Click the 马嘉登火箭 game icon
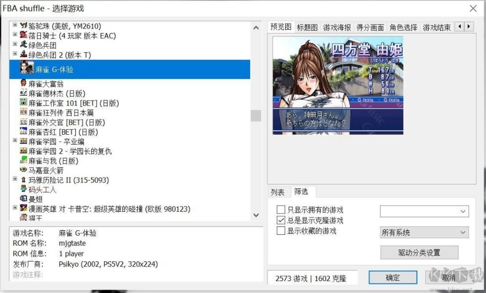Image resolution: width=486 pixels, height=293 pixels. tap(24, 170)
